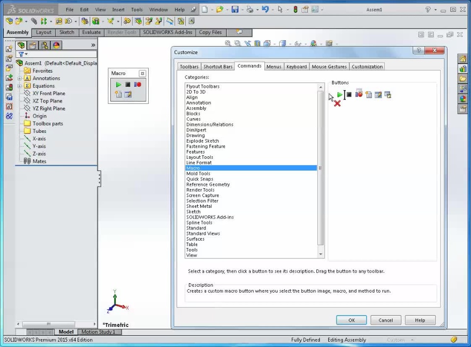The height and width of the screenshot is (347, 471).
Task: Click the SolidWorks Resources home icon in the task pane
Action: [463, 59]
